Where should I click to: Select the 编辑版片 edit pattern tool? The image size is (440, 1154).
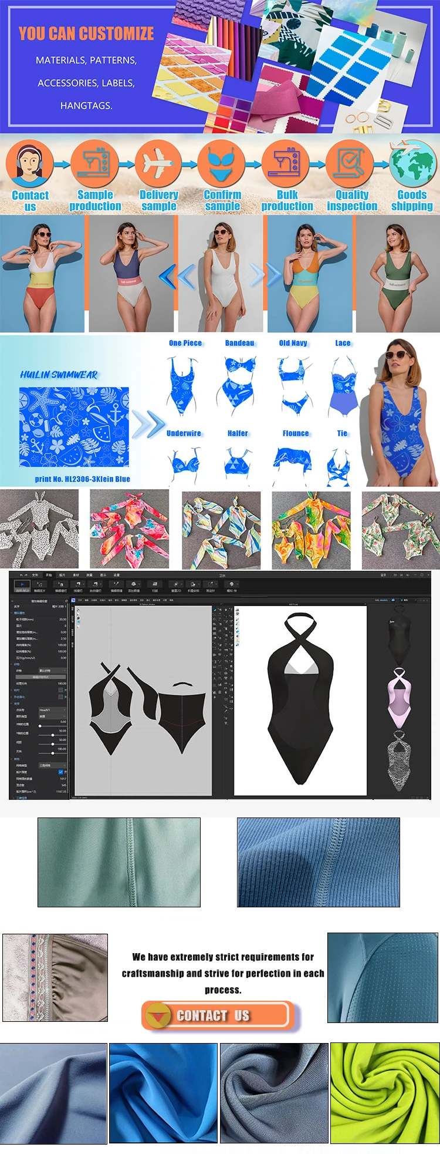pos(40,586)
